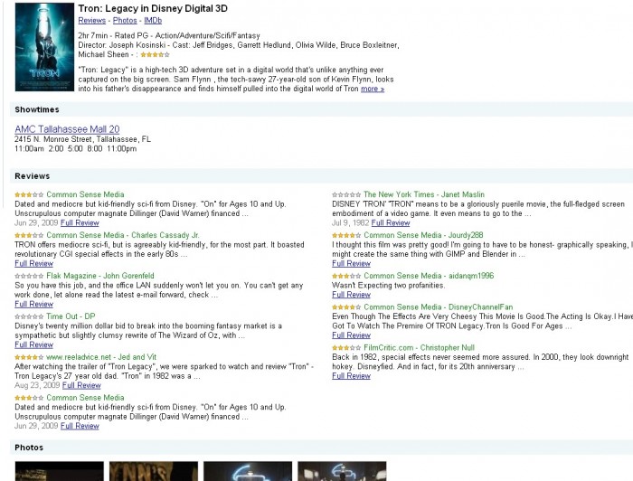Open Full Review by aidanqm1996
633x481 pixels.
[x=351, y=295]
